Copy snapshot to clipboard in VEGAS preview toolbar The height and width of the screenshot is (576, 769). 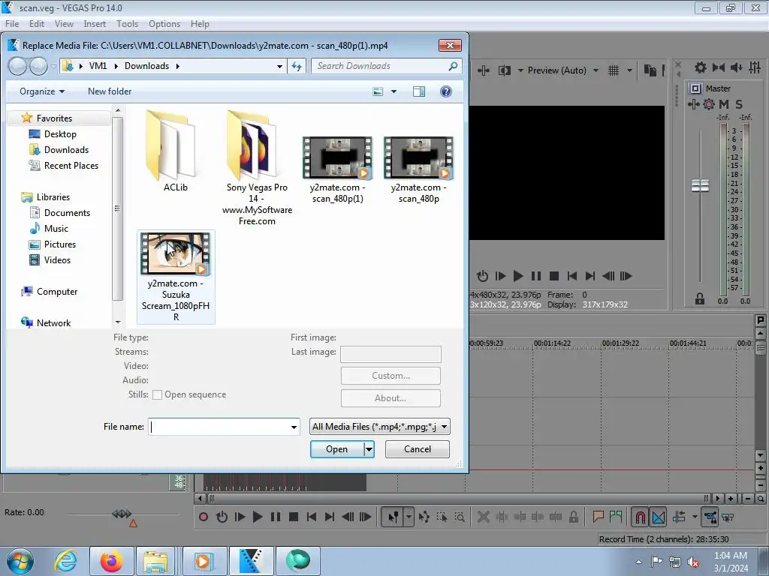pos(650,70)
